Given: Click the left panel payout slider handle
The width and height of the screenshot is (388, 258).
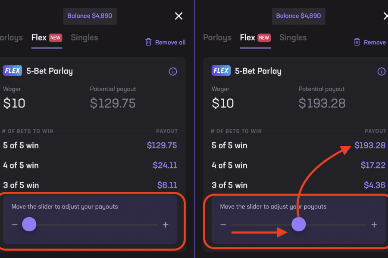Looking at the screenshot, I should point(29,224).
